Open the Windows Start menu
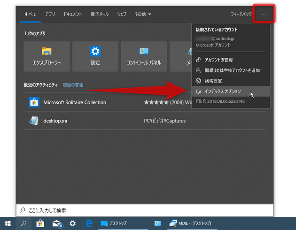The width and height of the screenshot is (296, 230). pyautogui.click(x=8, y=223)
